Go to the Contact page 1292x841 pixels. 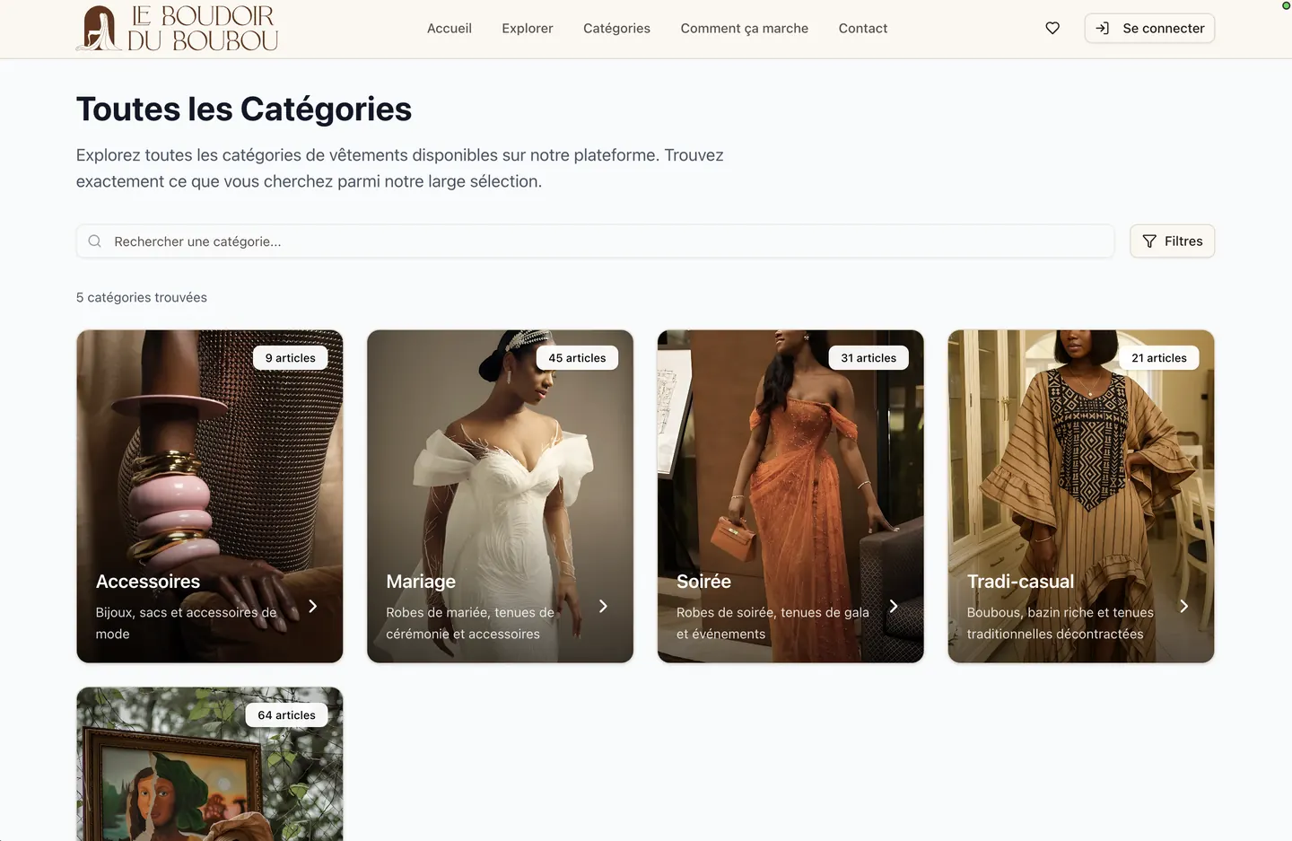pos(863,28)
